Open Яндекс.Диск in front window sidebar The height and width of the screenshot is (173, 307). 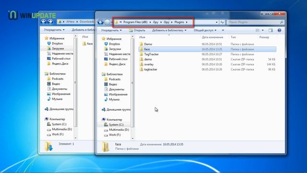(x=117, y=64)
